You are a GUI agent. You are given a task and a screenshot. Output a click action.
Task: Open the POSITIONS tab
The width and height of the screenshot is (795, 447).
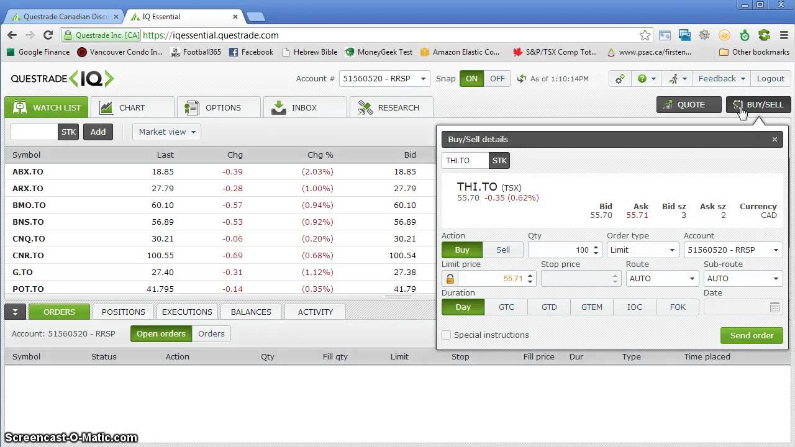124,312
